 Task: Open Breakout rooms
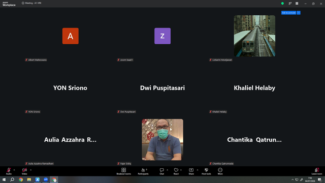[124, 171]
